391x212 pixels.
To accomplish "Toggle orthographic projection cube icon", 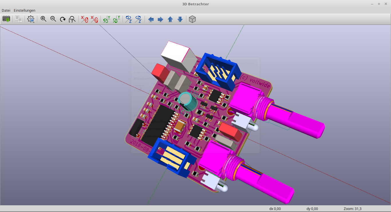I will tap(193, 19).
